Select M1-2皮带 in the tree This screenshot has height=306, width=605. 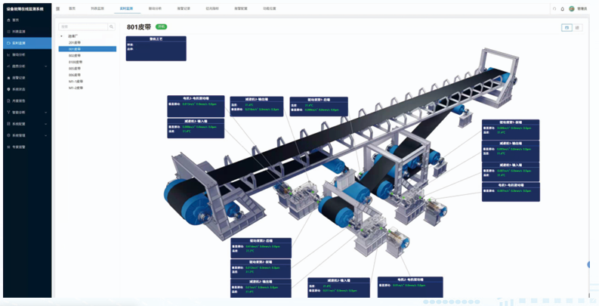pos(76,88)
